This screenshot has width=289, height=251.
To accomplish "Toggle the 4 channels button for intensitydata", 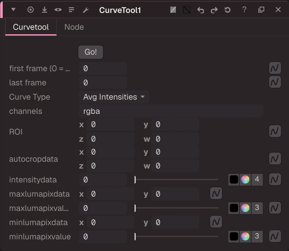I will (x=257, y=180).
